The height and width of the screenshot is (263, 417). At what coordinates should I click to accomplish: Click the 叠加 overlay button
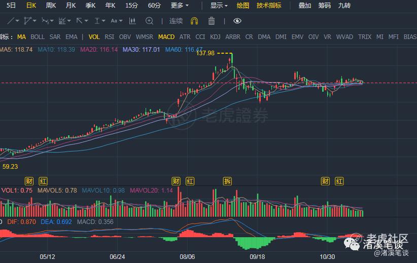pyautogui.click(x=305, y=5)
